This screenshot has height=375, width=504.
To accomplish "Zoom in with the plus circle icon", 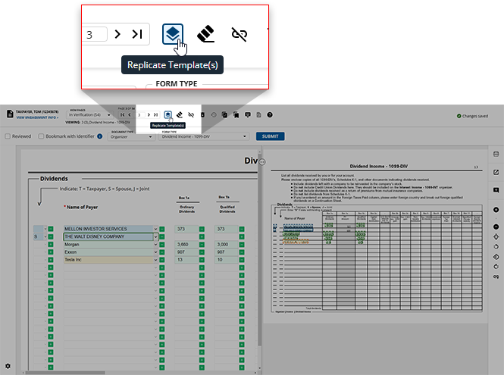I will [x=496, y=210].
